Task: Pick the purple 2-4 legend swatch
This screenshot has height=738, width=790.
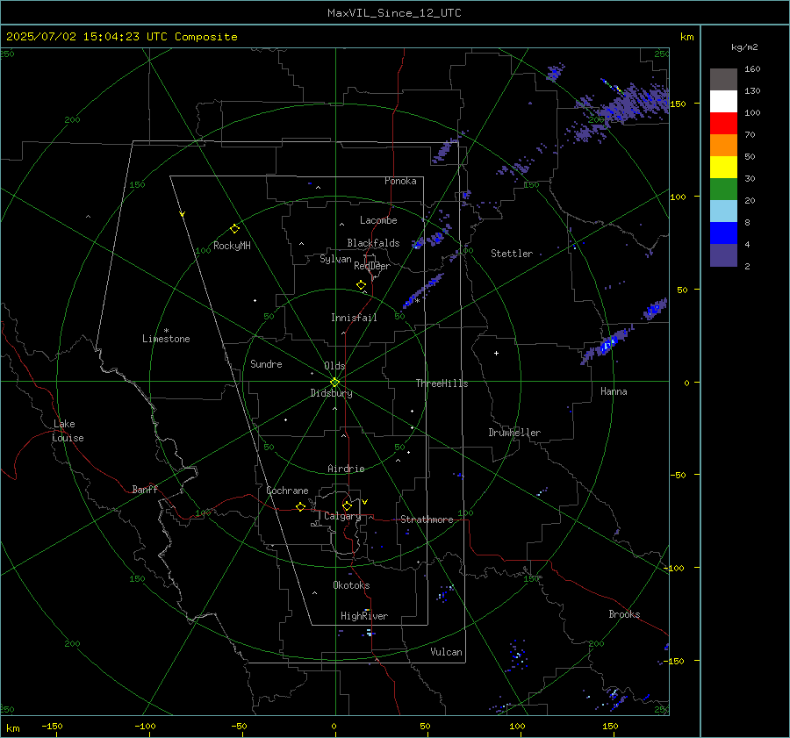Action: (723, 254)
